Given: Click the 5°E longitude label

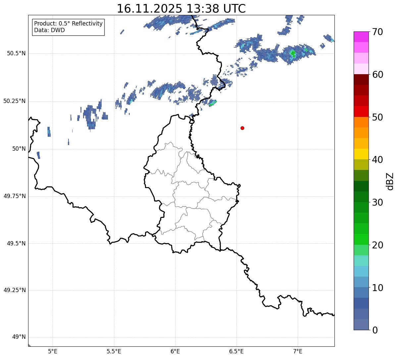Looking at the screenshot, I should (x=53, y=351).
